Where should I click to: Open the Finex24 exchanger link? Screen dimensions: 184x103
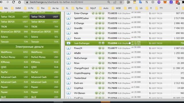(x=78, y=48)
